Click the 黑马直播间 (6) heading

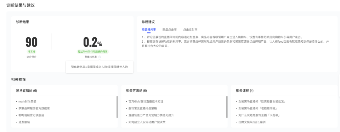[26, 91]
